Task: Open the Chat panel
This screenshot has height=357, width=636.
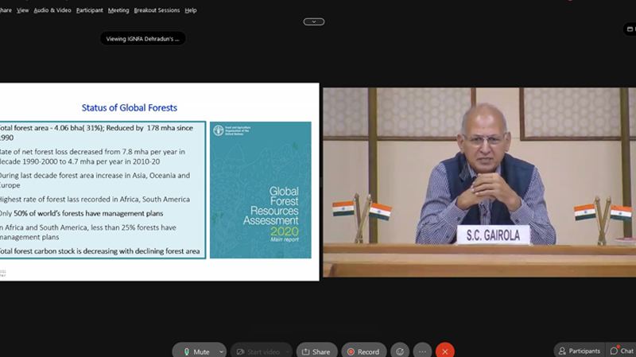Action: [x=622, y=351]
